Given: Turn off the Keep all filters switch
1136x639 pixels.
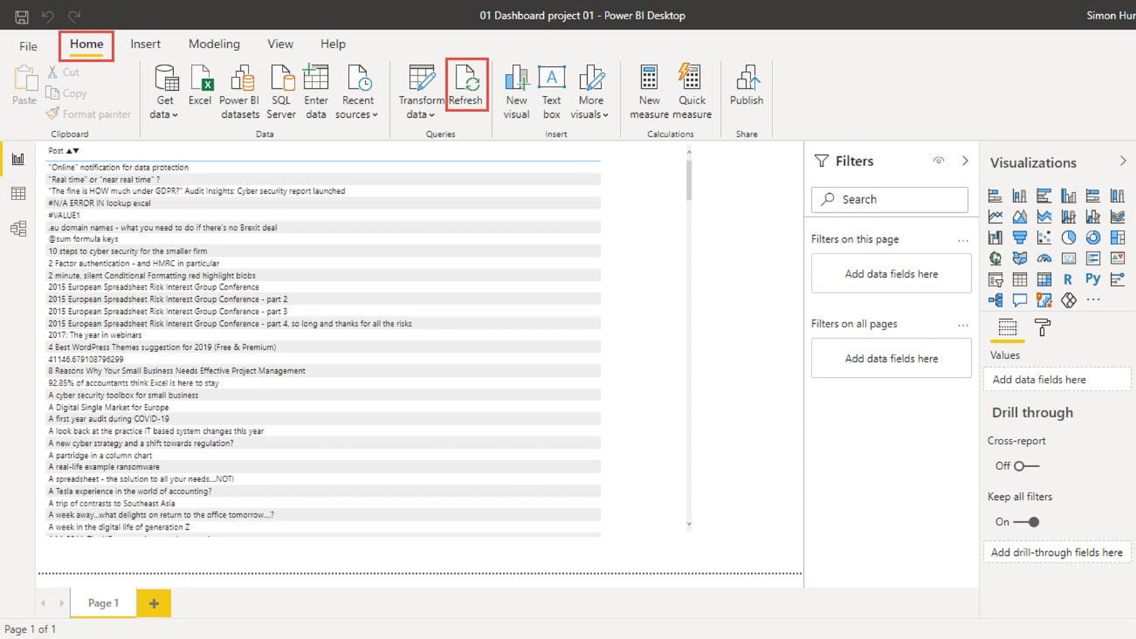Looking at the screenshot, I should (x=1026, y=522).
